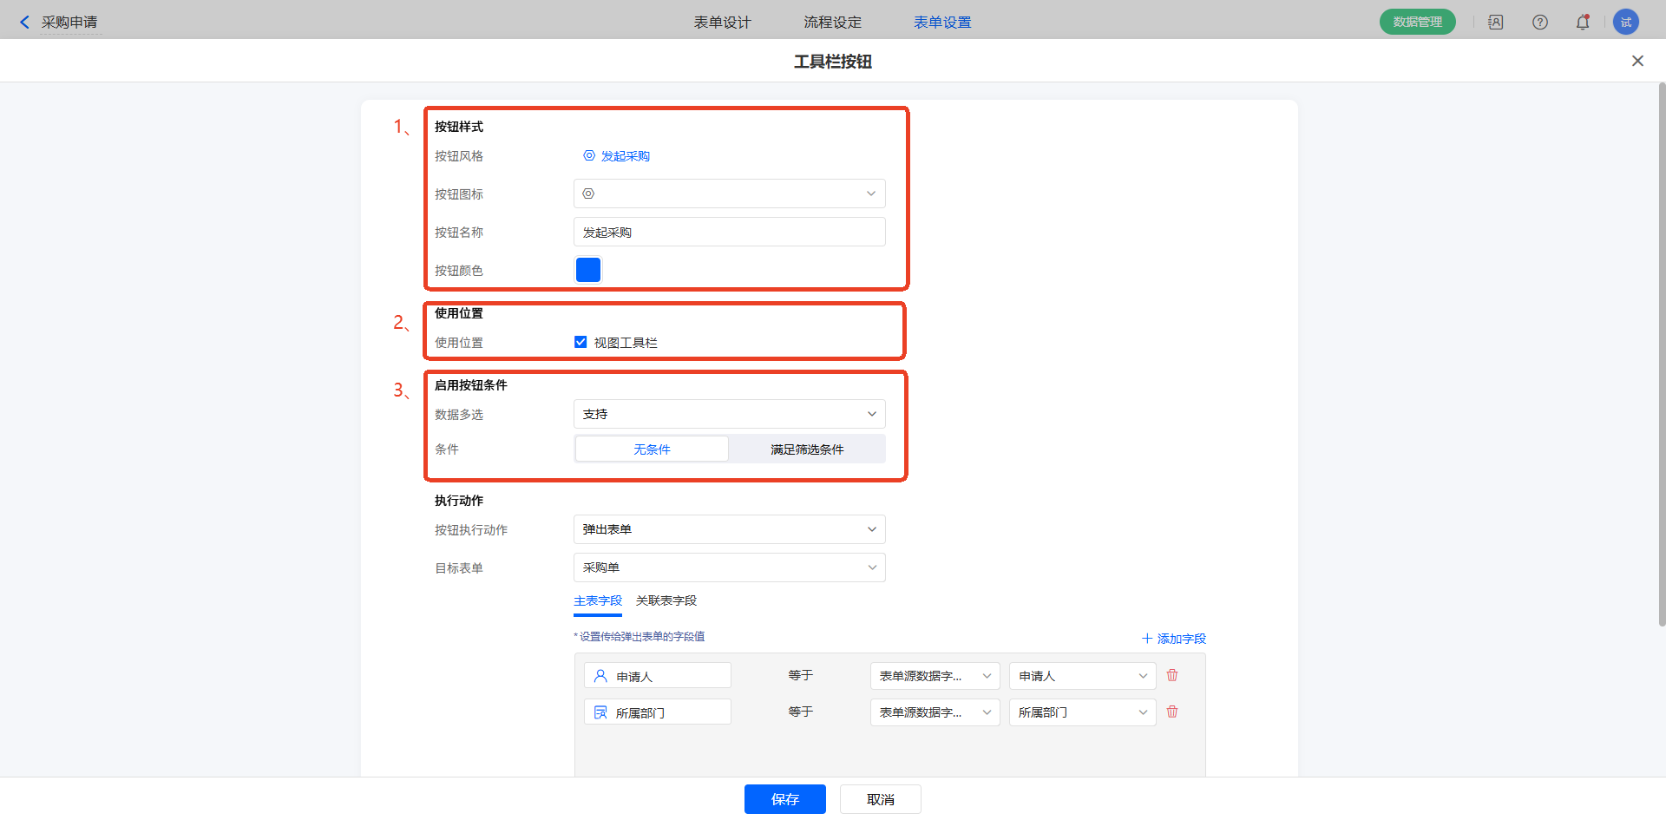Open the 数据多选 dropdown showing 支持
This screenshot has width=1666, height=820.
[x=730, y=414]
